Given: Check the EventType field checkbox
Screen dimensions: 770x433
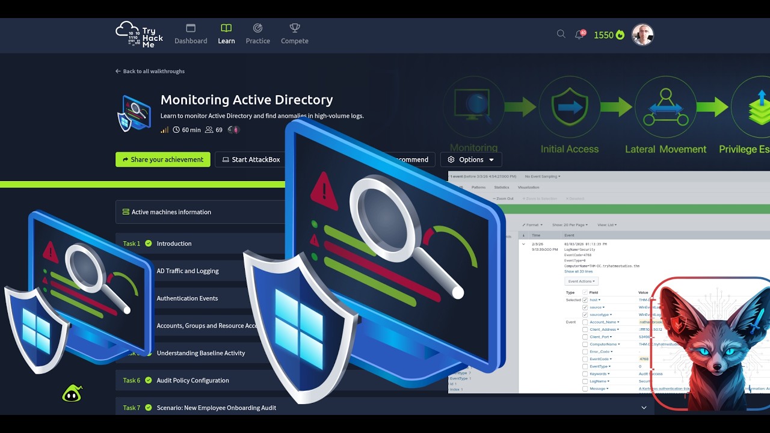Looking at the screenshot, I should [585, 366].
